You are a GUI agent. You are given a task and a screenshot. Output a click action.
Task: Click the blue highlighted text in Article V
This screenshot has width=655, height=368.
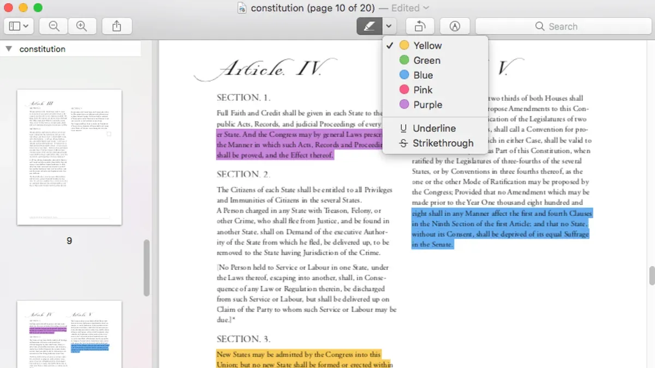point(501,229)
